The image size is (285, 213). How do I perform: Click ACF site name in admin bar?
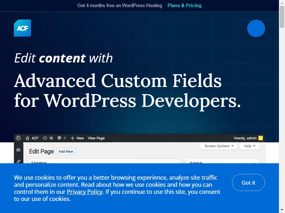(35, 138)
